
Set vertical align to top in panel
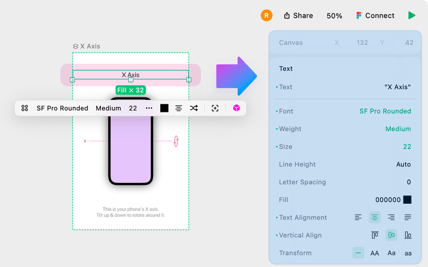click(x=375, y=235)
